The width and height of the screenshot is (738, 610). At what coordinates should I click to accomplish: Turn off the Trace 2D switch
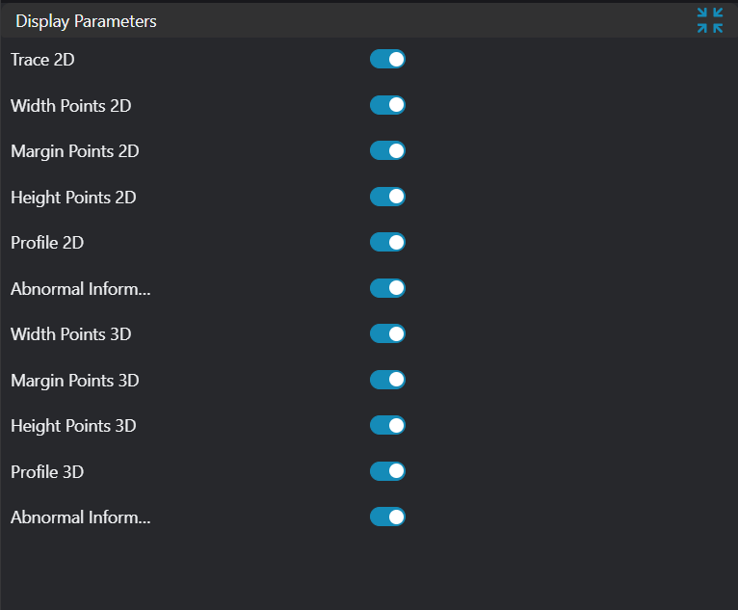click(387, 60)
